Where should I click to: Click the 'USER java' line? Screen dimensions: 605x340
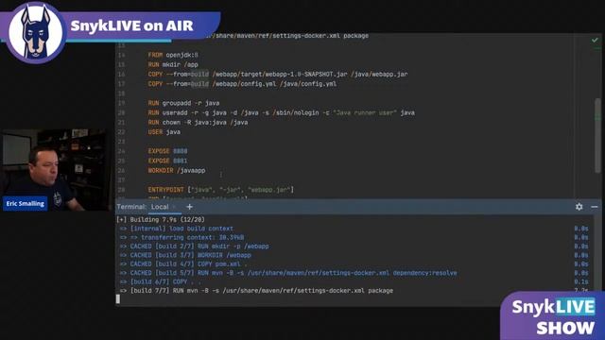click(x=164, y=132)
